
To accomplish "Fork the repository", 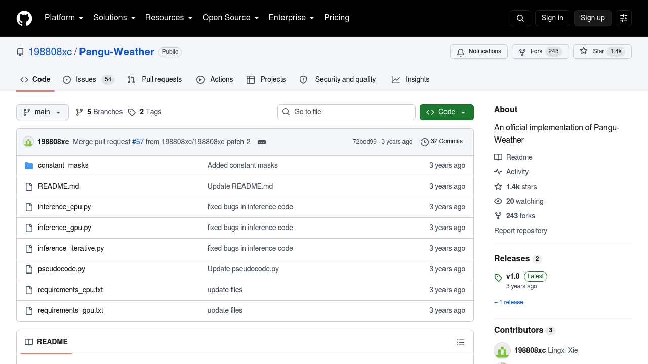I will pyautogui.click(x=540, y=52).
